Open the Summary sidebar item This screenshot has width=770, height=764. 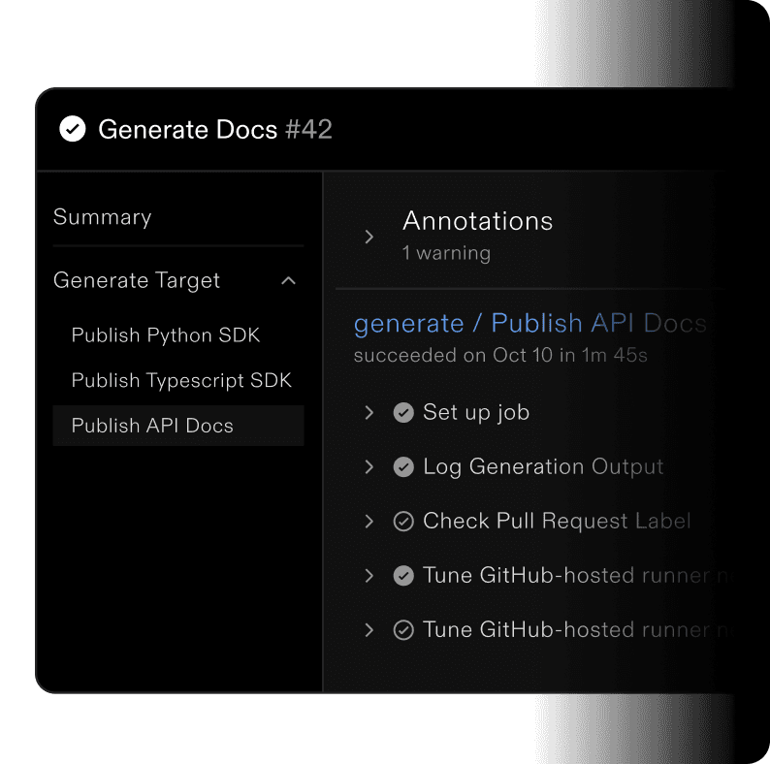point(102,217)
